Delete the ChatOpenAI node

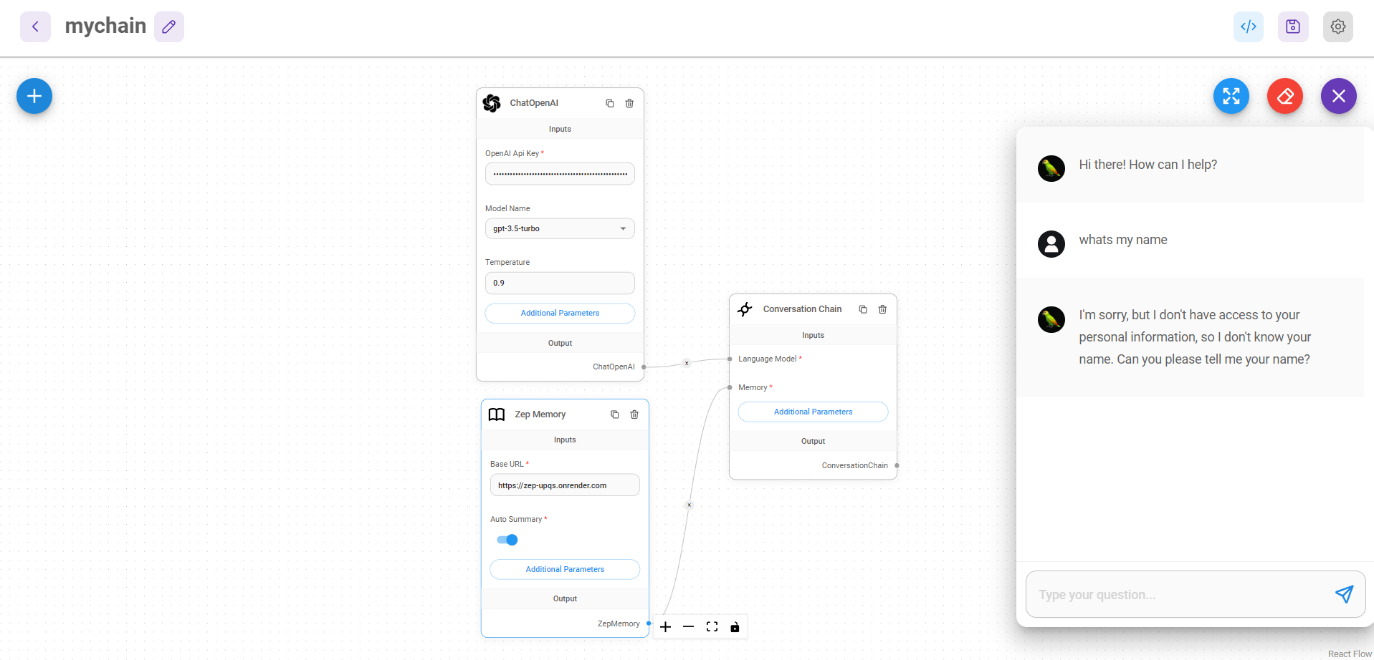coord(629,103)
